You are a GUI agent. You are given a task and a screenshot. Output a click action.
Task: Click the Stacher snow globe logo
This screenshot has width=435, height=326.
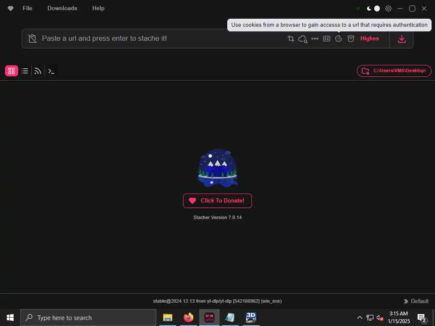[217, 168]
